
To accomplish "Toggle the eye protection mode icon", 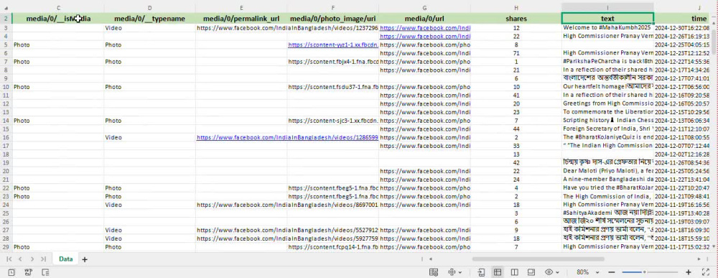I will [549, 272].
